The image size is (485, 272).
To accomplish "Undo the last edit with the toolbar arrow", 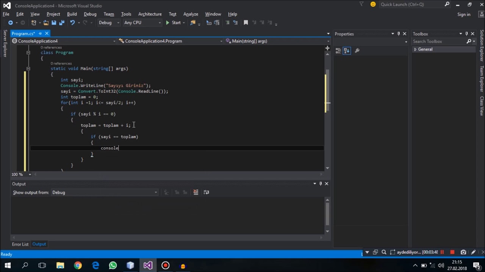I will [x=72, y=23].
